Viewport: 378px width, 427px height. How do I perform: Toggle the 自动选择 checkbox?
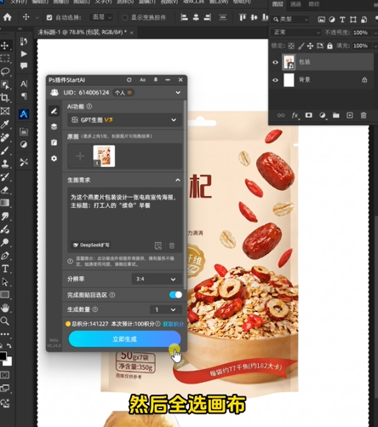click(49, 18)
